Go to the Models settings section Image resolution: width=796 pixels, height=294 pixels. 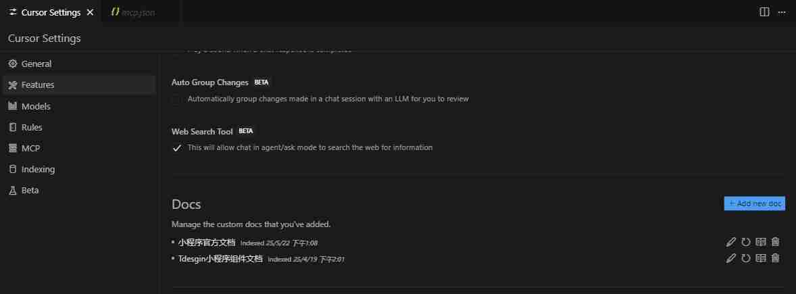(36, 106)
